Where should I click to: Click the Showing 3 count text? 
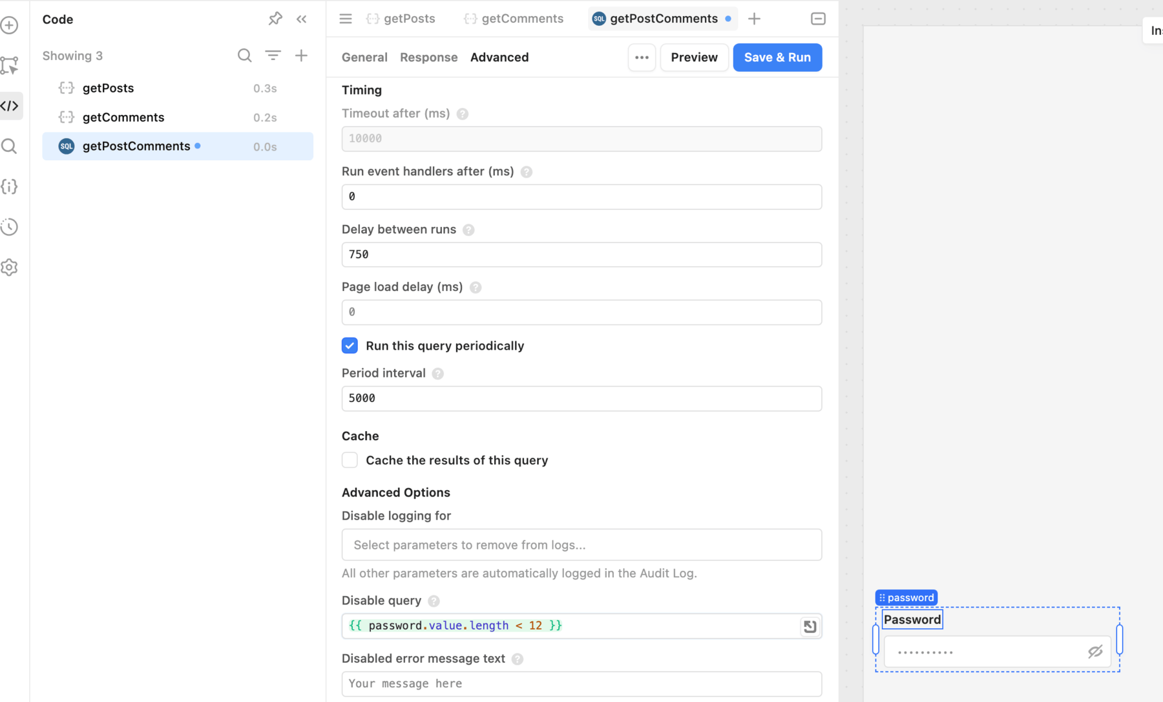(72, 56)
